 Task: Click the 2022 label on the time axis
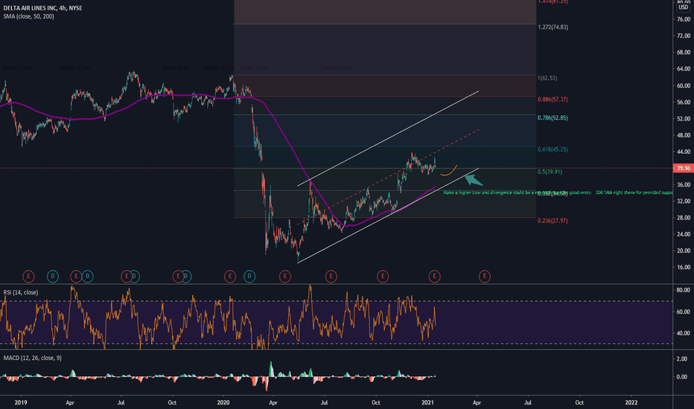point(631,402)
